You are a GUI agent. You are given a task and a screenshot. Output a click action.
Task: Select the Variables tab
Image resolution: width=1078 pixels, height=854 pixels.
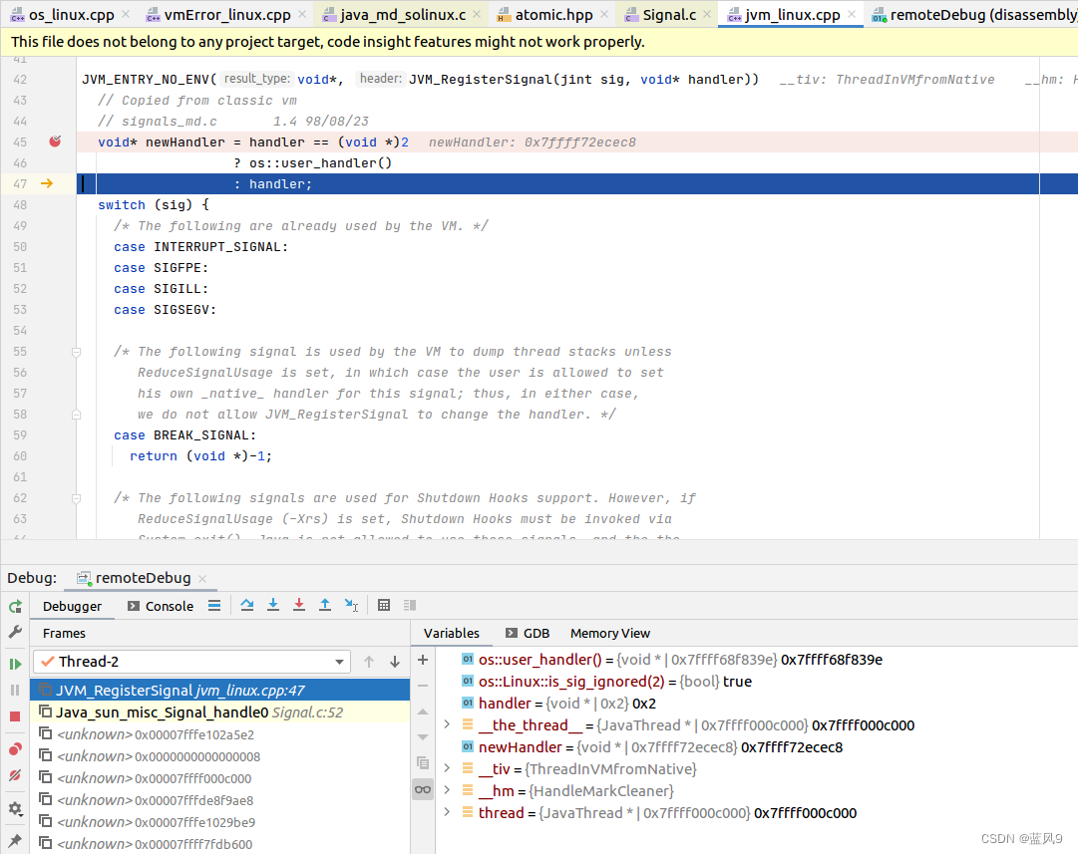451,634
